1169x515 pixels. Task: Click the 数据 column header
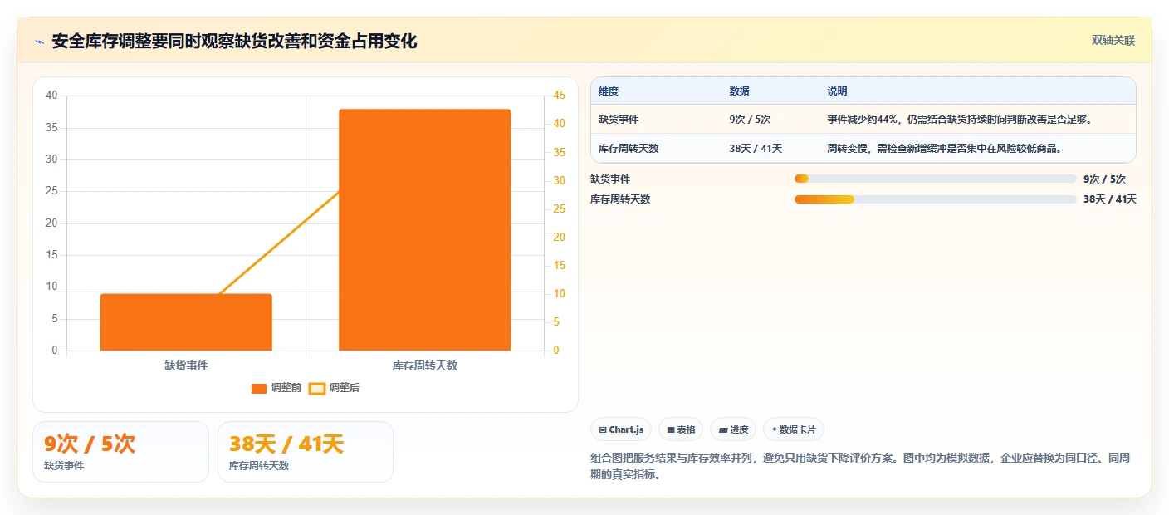pyautogui.click(x=739, y=91)
